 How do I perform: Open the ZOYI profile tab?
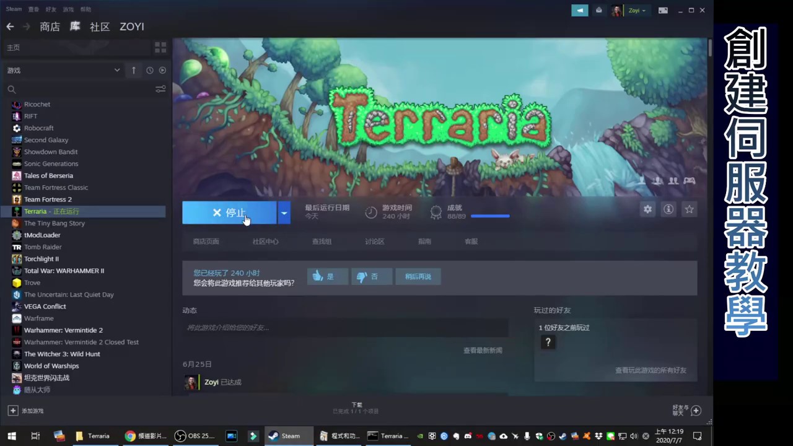[x=132, y=27]
